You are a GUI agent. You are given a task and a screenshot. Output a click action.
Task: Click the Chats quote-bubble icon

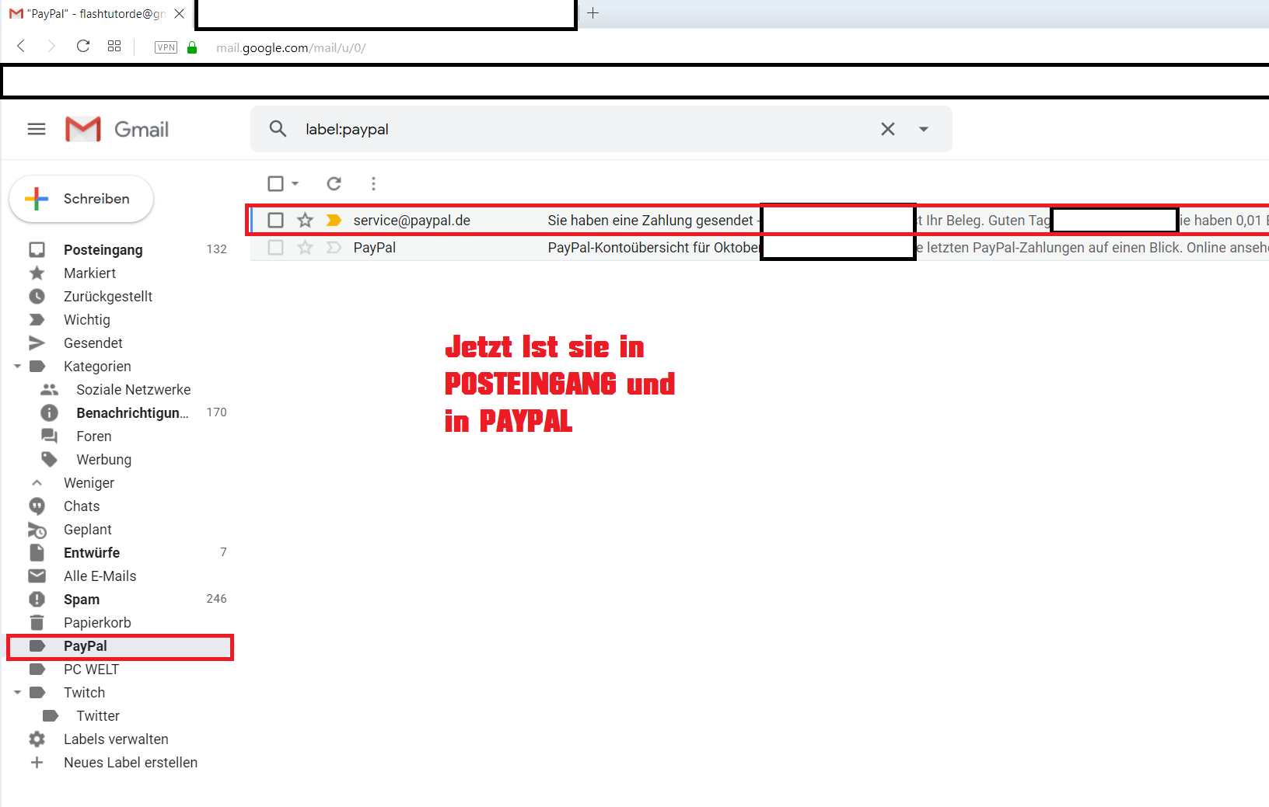click(x=37, y=506)
